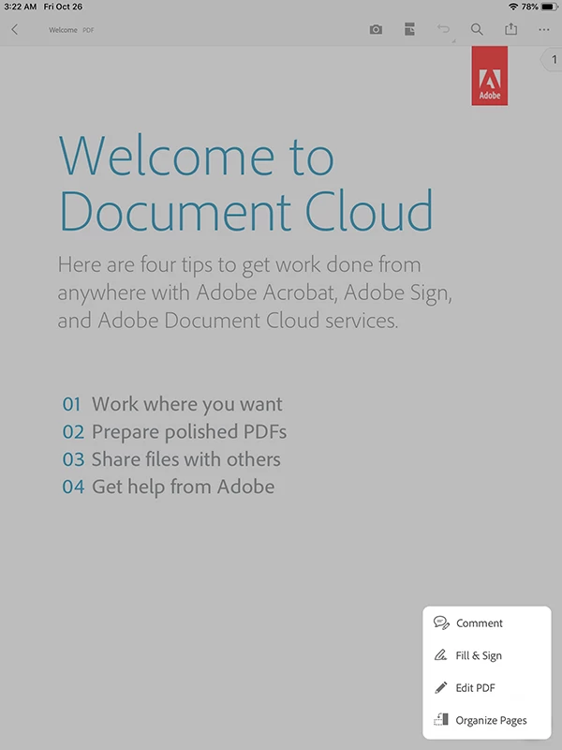The width and height of the screenshot is (562, 750).
Task: Tap the 'Get help from Adobe' line
Action: pos(169,487)
